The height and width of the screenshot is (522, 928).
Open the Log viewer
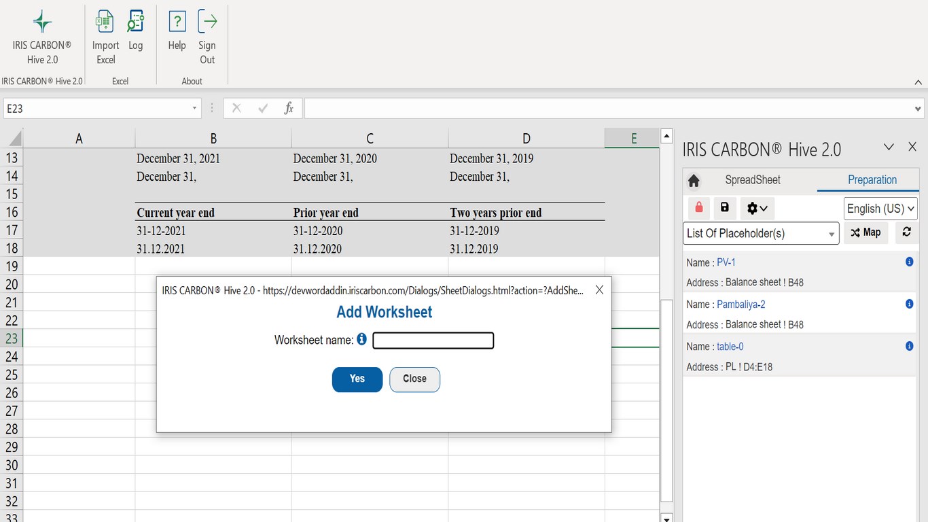click(x=136, y=31)
